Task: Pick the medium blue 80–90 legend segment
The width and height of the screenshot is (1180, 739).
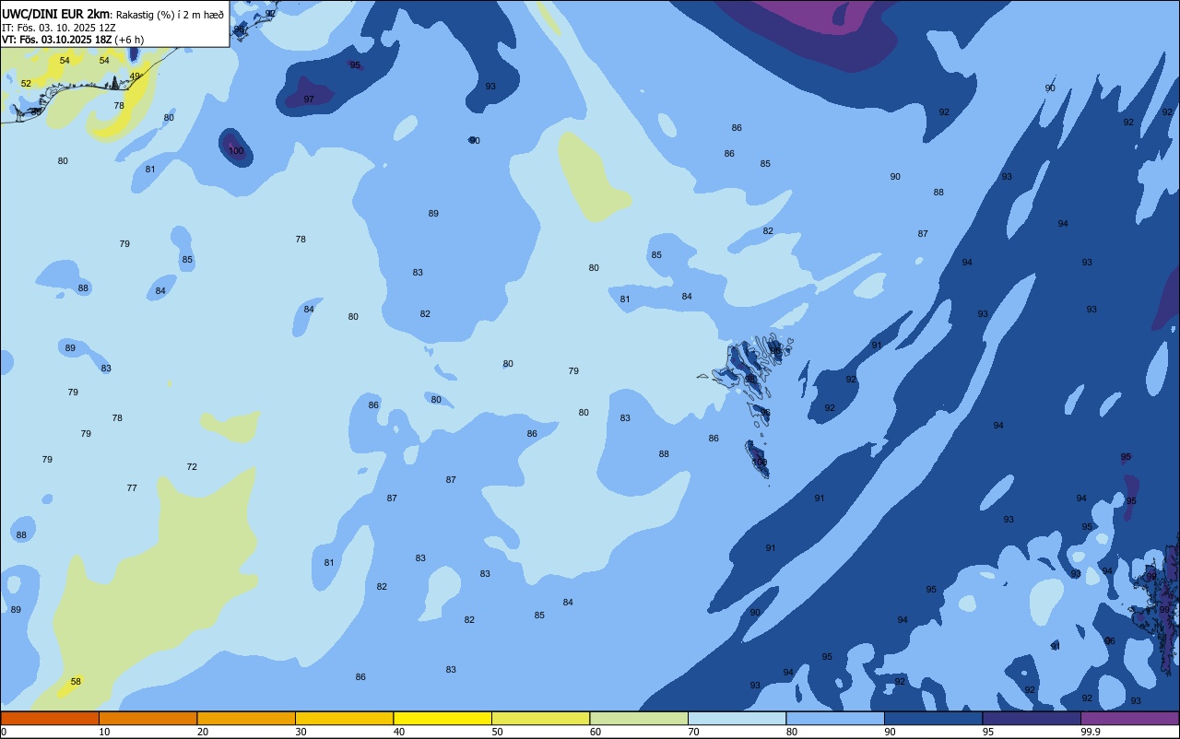Action: pos(835,718)
